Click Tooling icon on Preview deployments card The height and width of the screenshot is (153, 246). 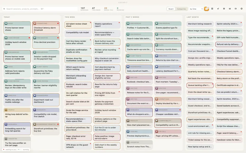pyautogui.click(x=128, y=132)
